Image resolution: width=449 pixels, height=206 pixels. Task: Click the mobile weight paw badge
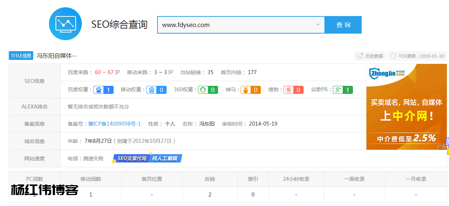(157, 90)
